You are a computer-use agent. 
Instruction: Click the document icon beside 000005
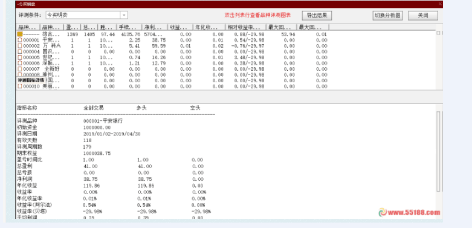tap(20, 57)
